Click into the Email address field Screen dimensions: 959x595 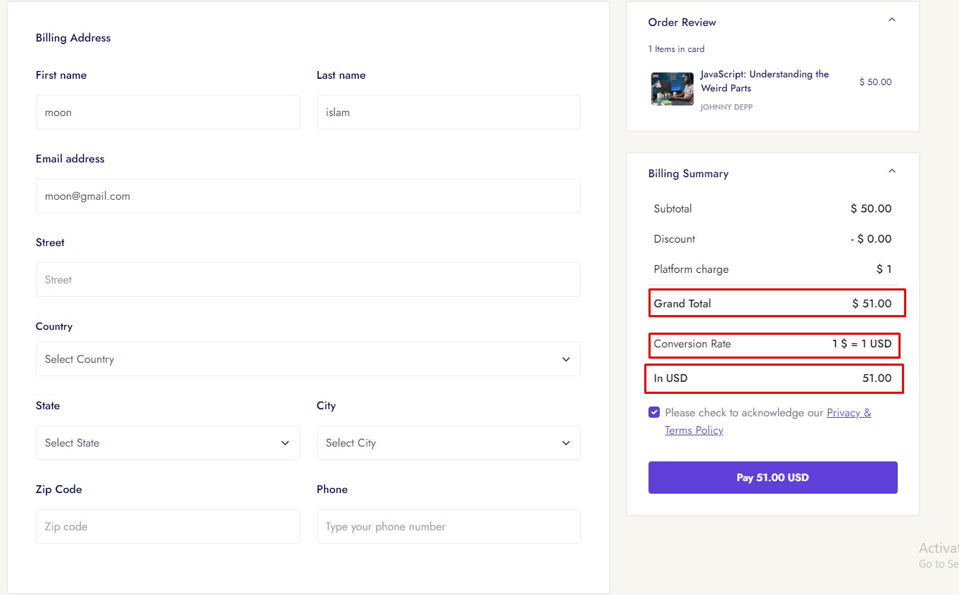point(308,196)
